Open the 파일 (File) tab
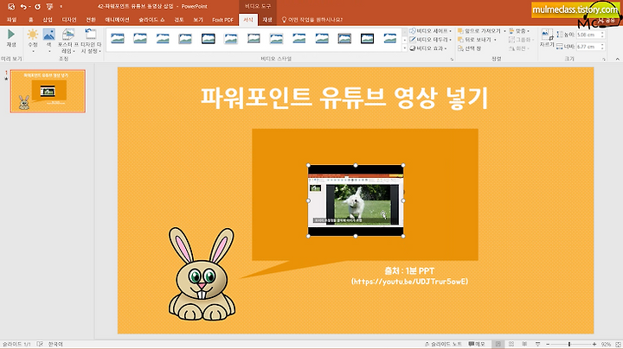623x349 pixels. [x=12, y=20]
